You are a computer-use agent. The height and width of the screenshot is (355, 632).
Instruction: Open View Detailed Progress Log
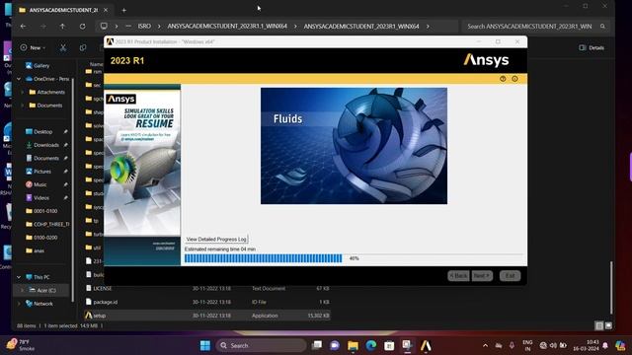point(216,239)
